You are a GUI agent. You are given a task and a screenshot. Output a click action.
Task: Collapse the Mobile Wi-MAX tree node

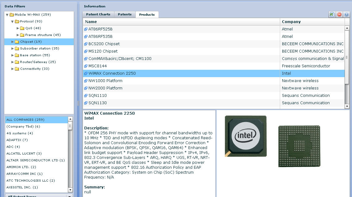(7, 15)
